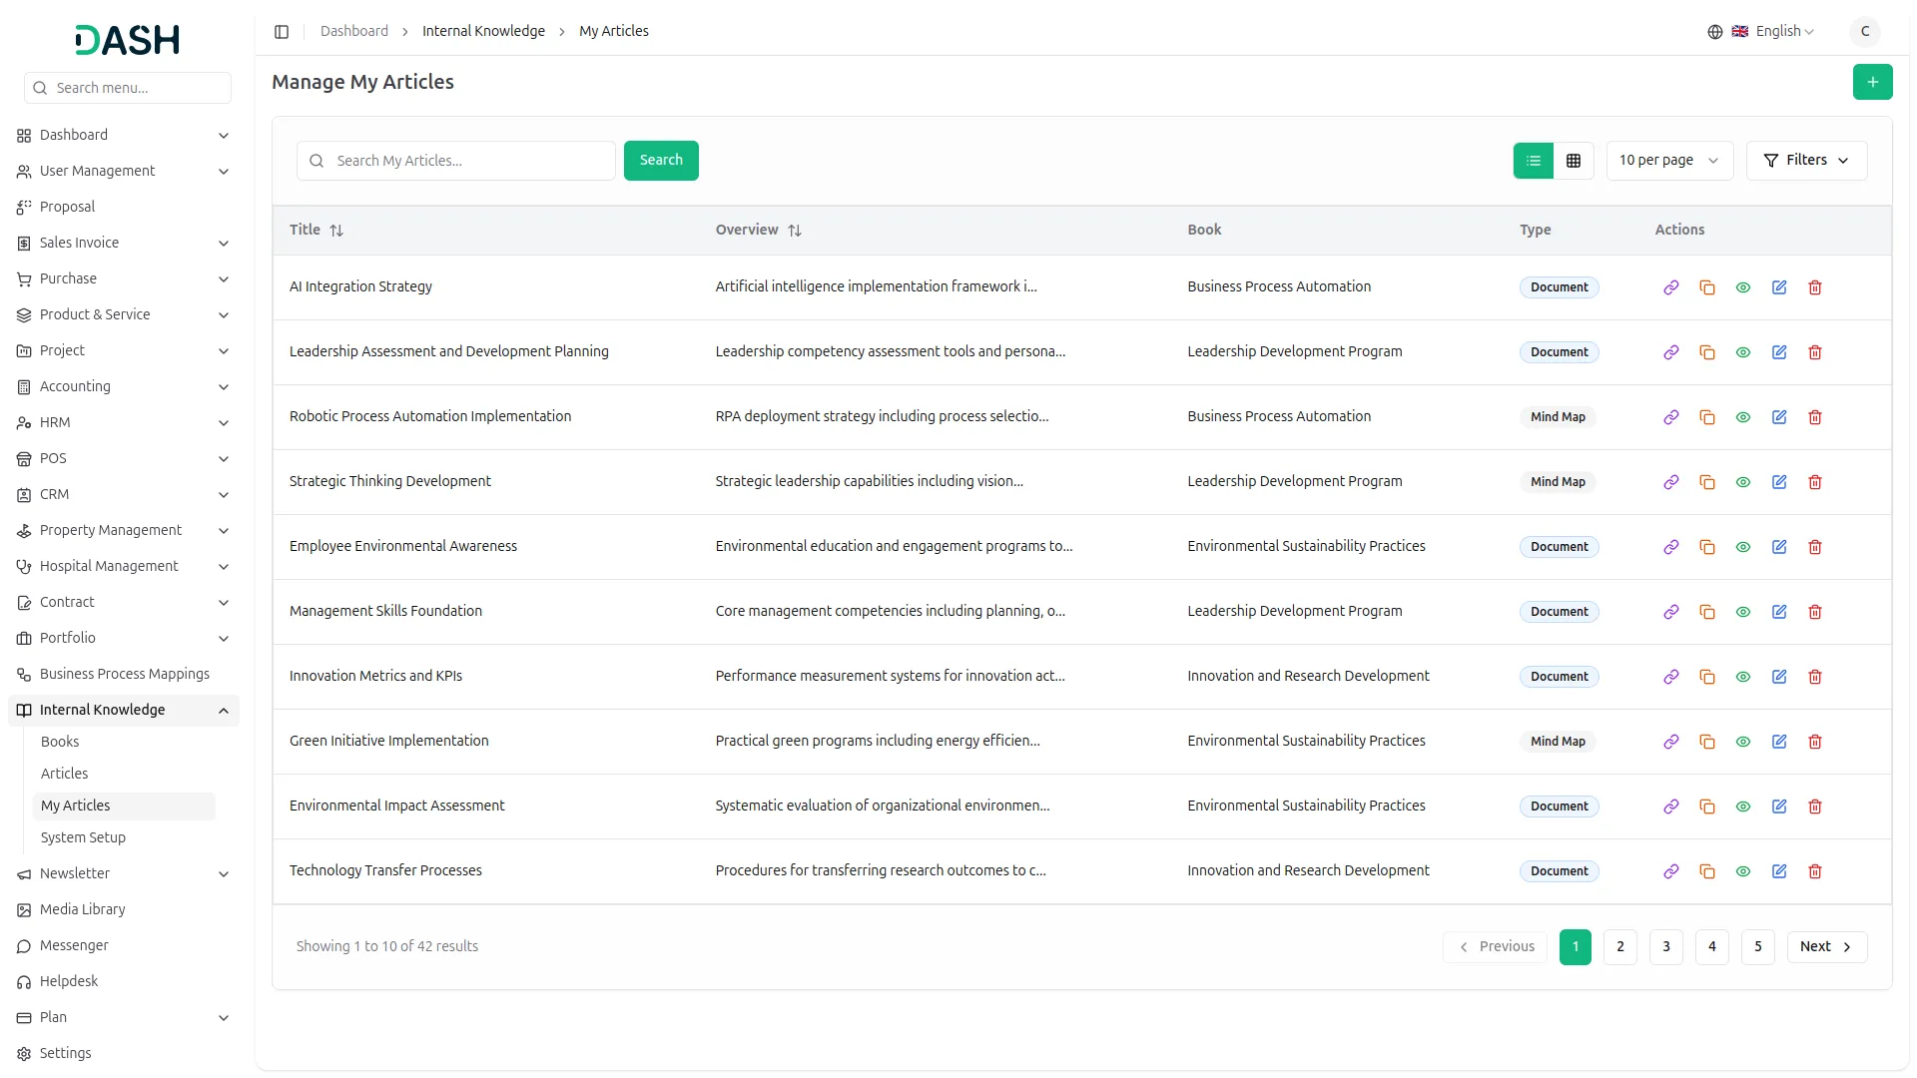Sort table by Title column
The width and height of the screenshot is (1917, 1078).
tap(336, 231)
